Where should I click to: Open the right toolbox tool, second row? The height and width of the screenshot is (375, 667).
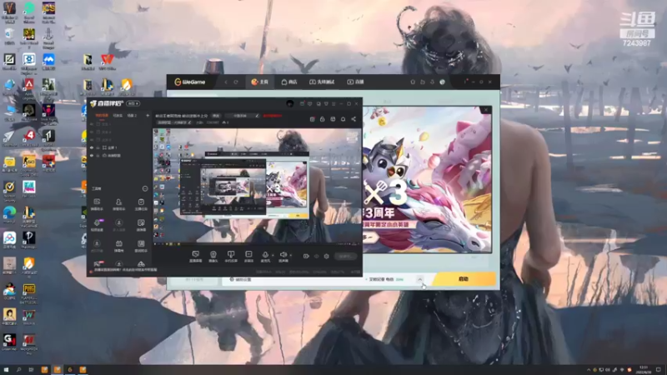pyautogui.click(x=141, y=224)
